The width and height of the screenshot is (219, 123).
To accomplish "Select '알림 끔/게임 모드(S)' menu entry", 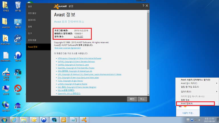I will 197,87.
